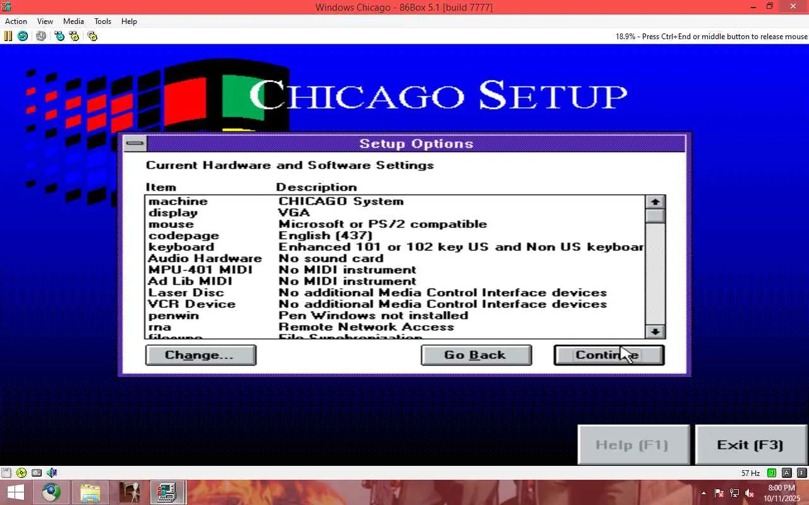Send Ctrl+Alt+Esc using the yellow keys icon
Viewport: 809px width, 505px height.
point(75,36)
